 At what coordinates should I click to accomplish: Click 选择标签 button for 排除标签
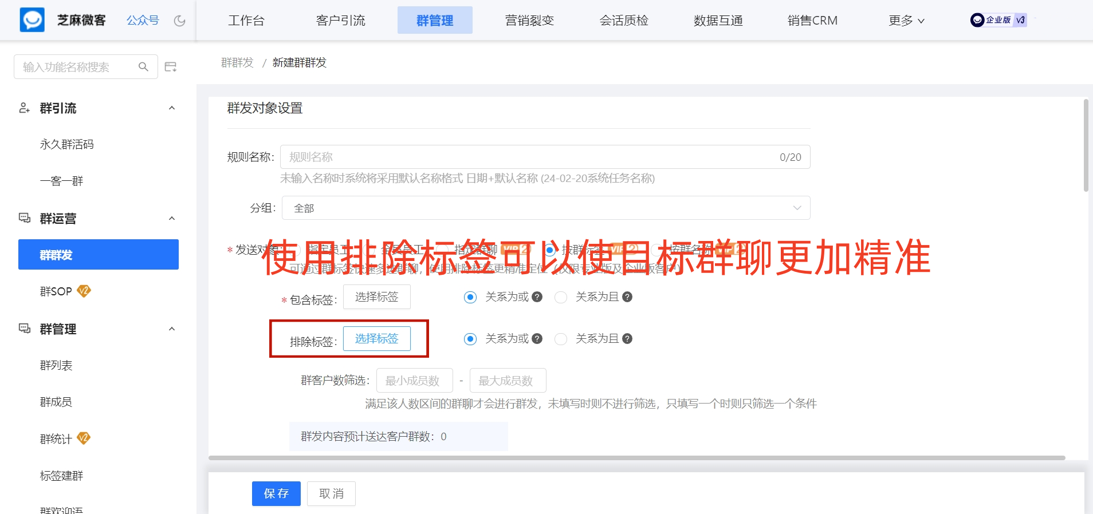click(377, 338)
